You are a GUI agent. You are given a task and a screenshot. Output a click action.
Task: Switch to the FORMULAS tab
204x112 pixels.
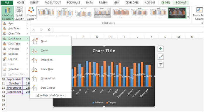click(73, 2)
